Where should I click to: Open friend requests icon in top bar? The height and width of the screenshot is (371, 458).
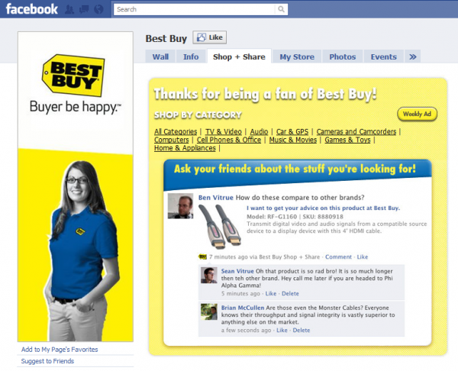click(x=70, y=10)
